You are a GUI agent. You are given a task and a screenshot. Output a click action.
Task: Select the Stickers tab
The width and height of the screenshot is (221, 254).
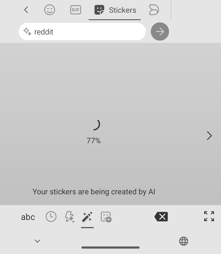point(115,10)
